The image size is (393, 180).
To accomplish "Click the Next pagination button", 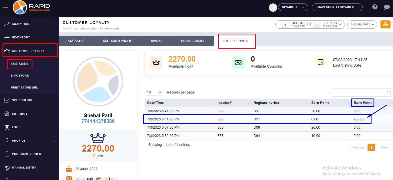I will click(x=384, y=147).
